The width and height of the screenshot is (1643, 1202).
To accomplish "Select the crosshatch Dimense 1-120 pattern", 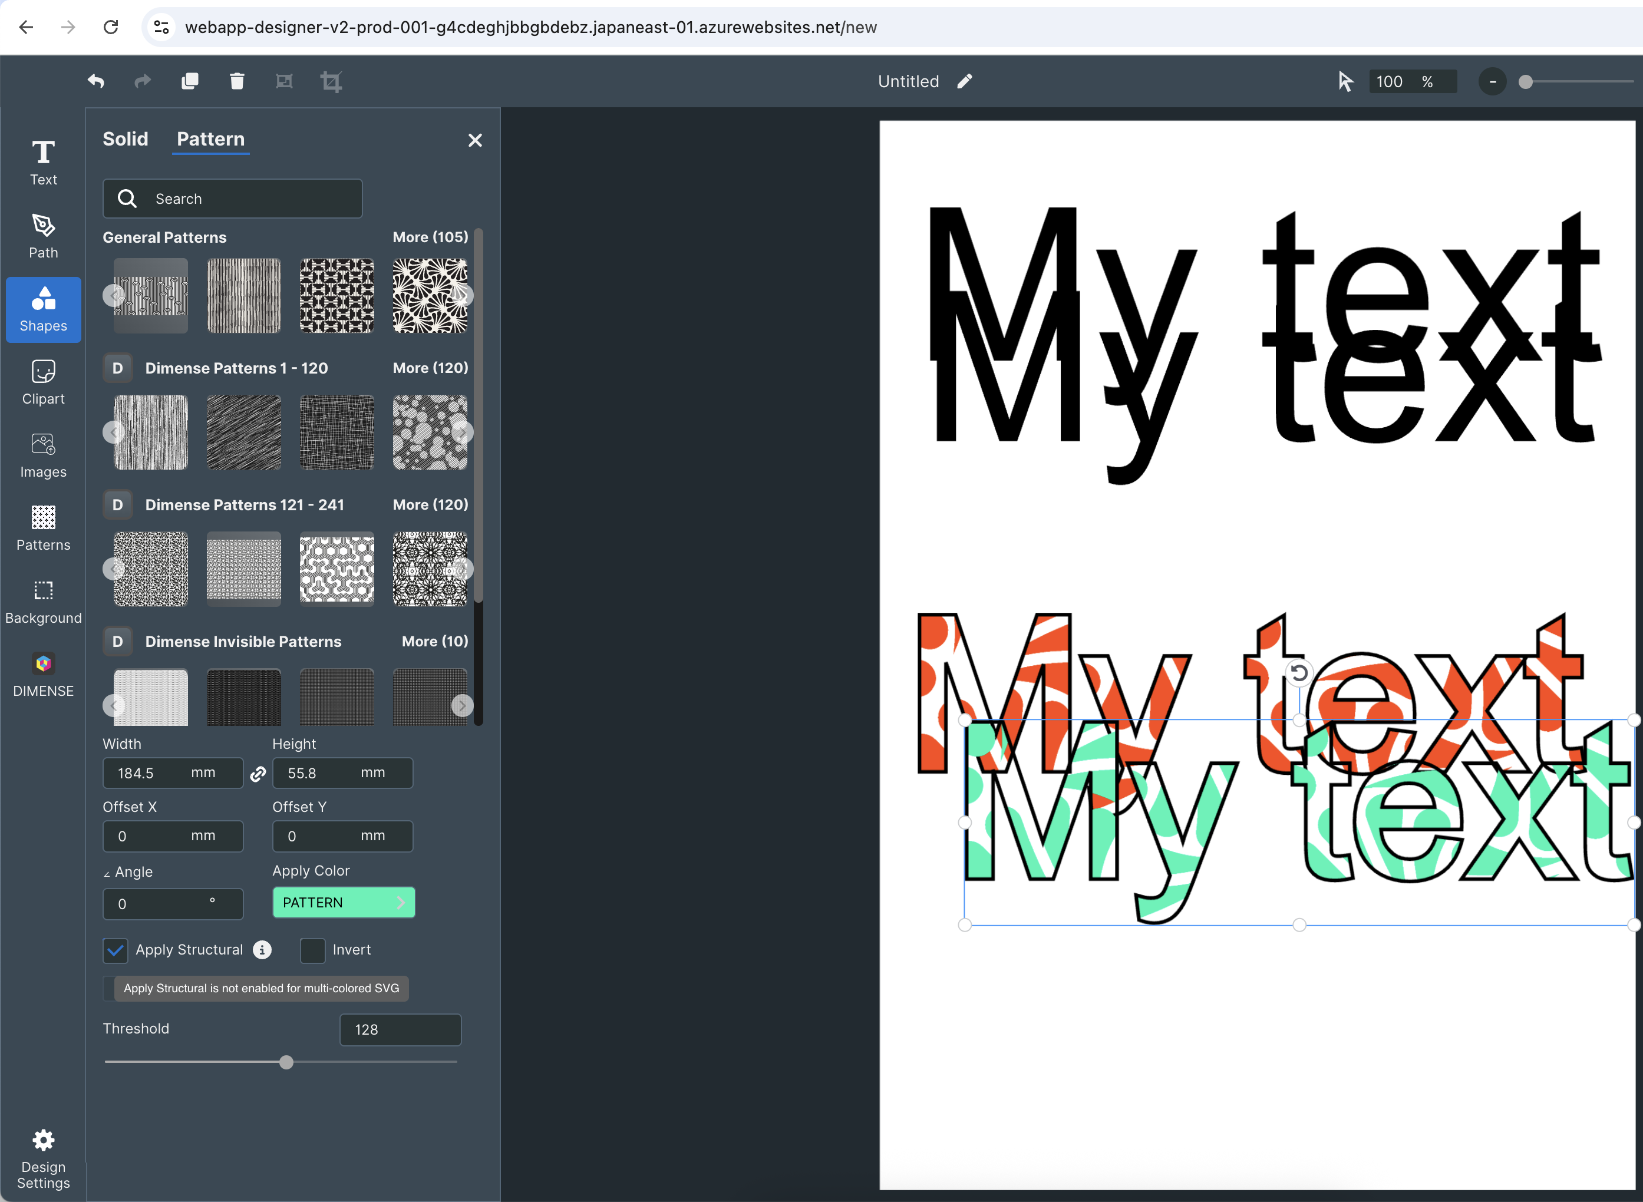I will coord(337,432).
